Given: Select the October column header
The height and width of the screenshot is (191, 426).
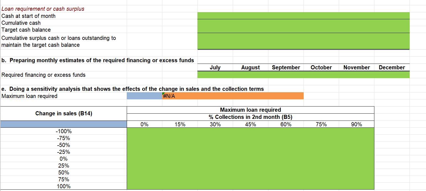Looking at the screenshot, I should coord(321,67).
